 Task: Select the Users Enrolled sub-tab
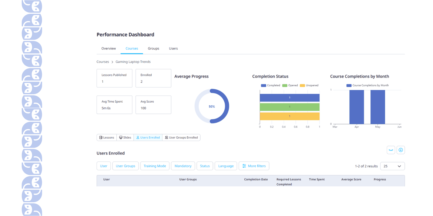tap(148, 137)
